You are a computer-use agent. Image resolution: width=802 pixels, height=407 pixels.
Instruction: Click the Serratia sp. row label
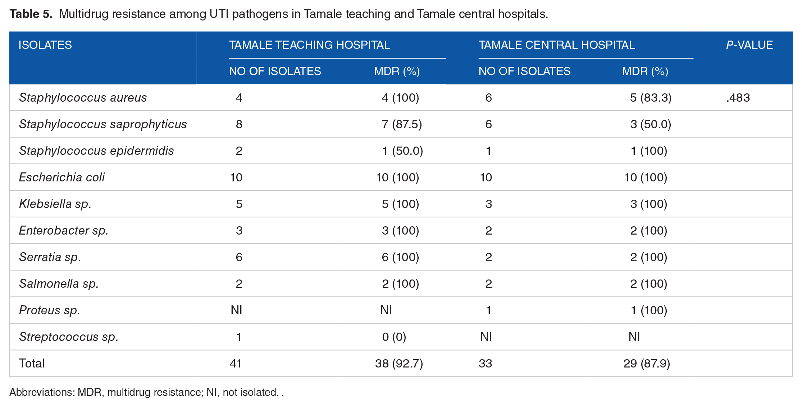click(50, 257)
